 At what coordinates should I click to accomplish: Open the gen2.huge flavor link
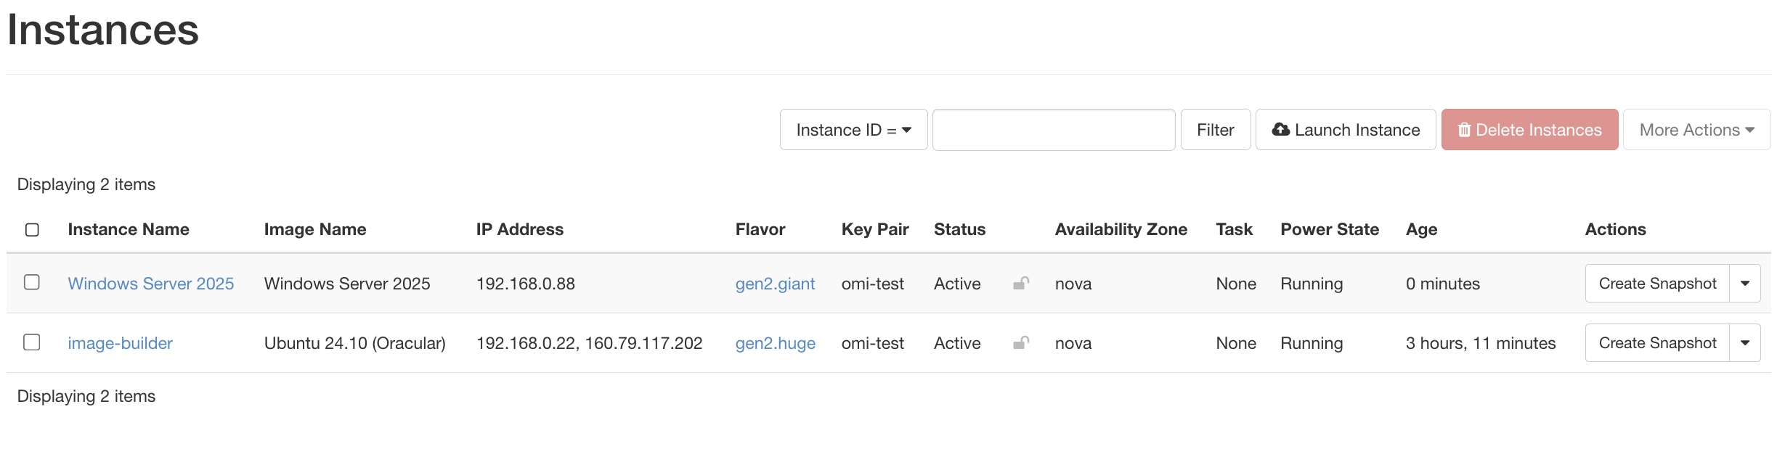(775, 343)
